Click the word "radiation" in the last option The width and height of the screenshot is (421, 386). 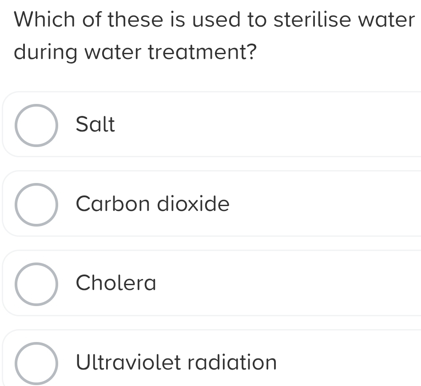(x=232, y=362)
